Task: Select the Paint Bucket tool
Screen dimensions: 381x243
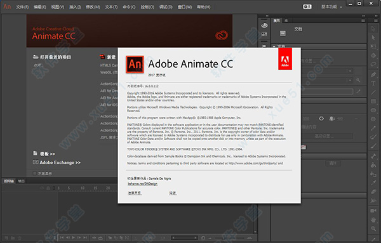Action: (373, 165)
